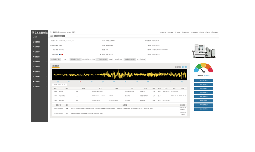Close the 预测性维护 tab

[63, 36]
